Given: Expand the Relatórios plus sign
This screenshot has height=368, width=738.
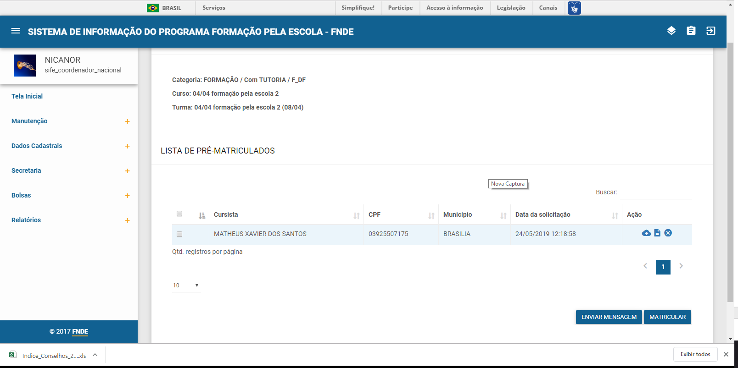Looking at the screenshot, I should coord(128,220).
